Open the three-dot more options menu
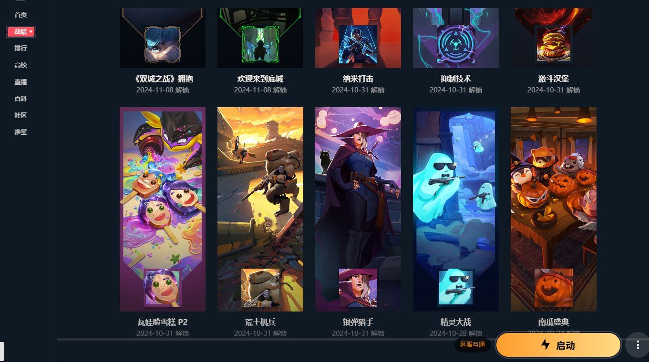The height and width of the screenshot is (362, 649). pyautogui.click(x=638, y=345)
